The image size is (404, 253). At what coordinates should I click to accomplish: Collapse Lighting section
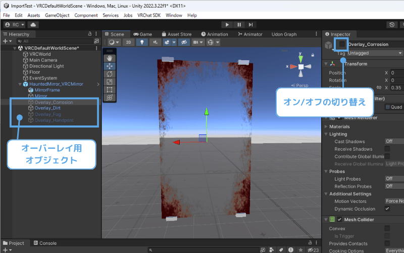pos(326,134)
